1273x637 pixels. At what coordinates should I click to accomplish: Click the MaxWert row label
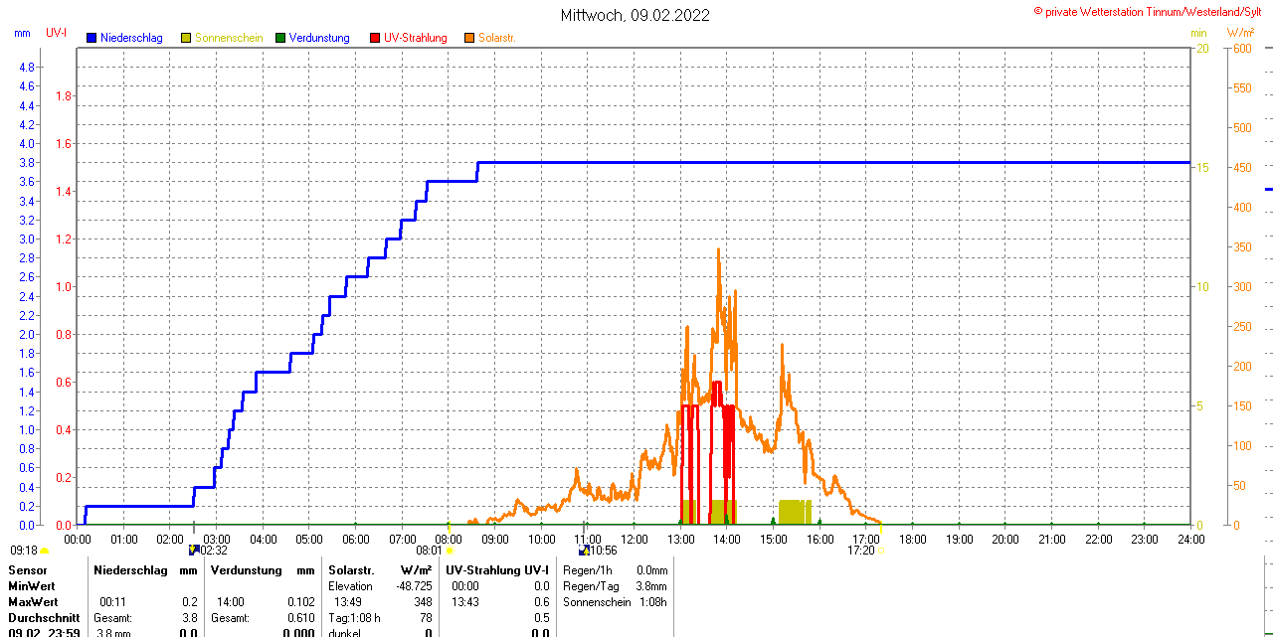[x=33, y=602]
